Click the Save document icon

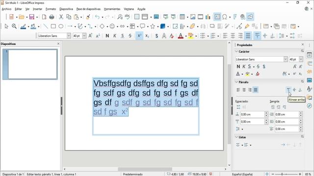click(x=31, y=17)
